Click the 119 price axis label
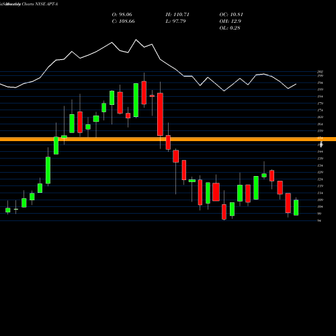336x336 pixels. [x=320, y=186]
